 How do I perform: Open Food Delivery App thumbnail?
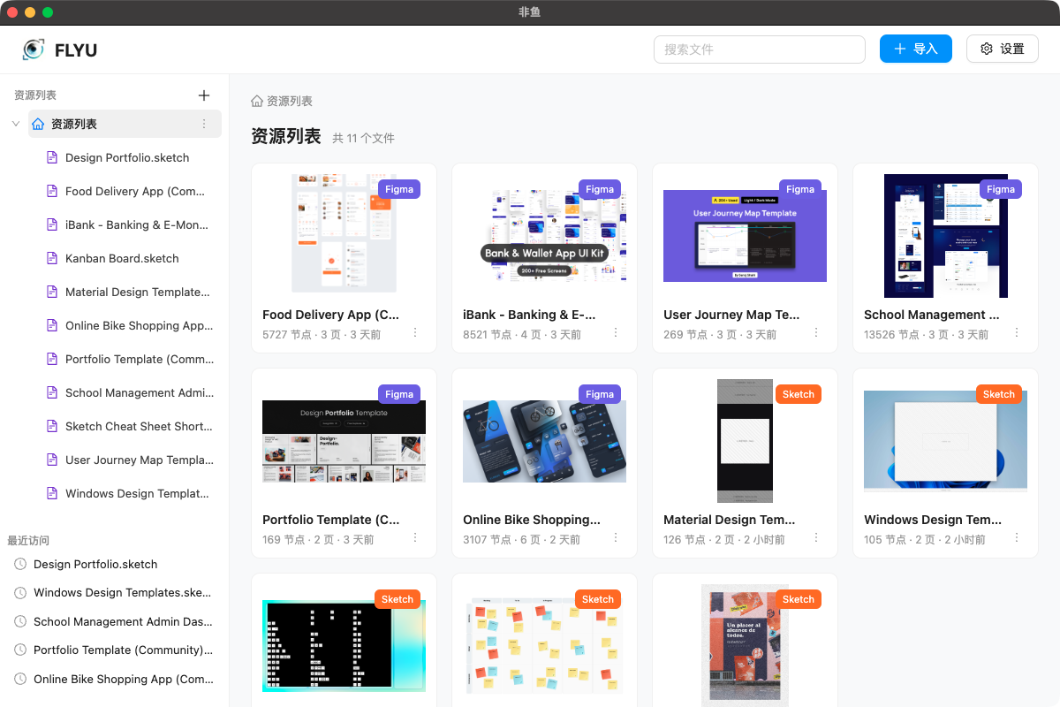344,233
